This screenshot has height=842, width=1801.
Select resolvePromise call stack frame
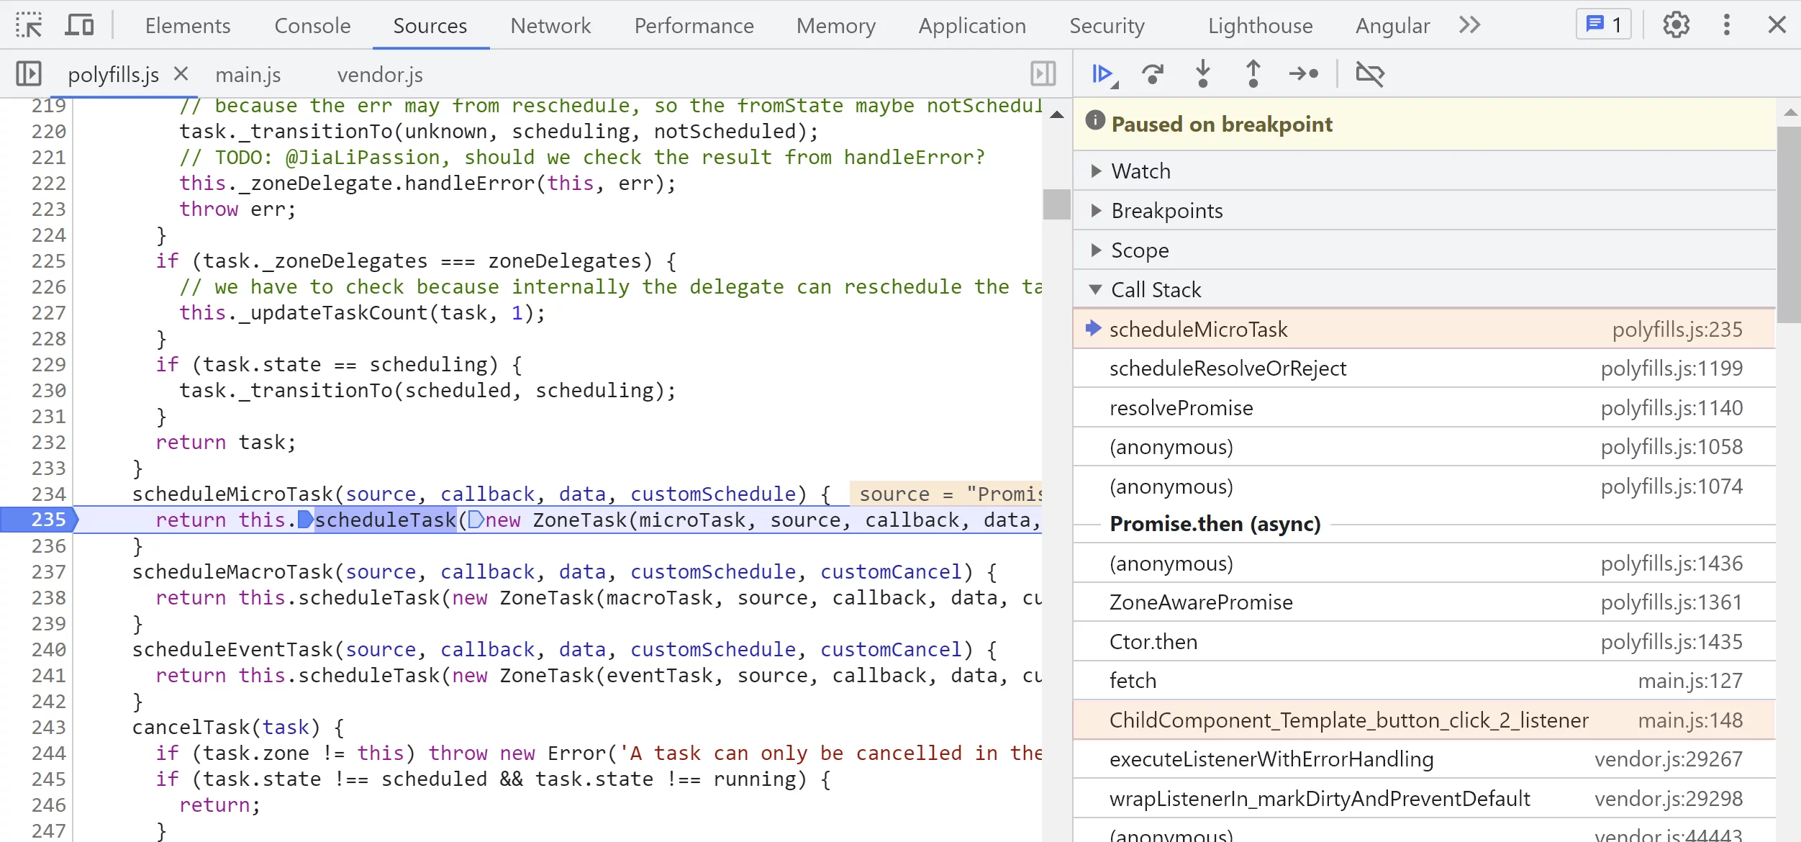coord(1424,408)
